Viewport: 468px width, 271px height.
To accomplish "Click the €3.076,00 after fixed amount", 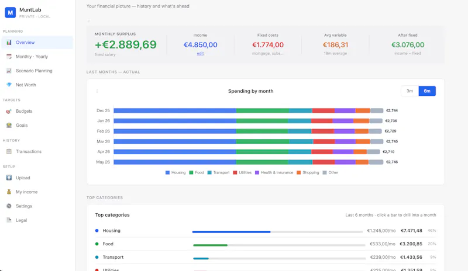I will coord(408,45).
